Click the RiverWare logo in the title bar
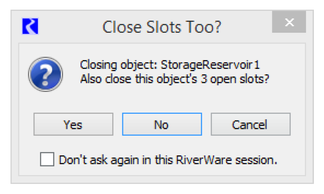Image resolution: width=324 pixels, height=194 pixels. pos(30,26)
